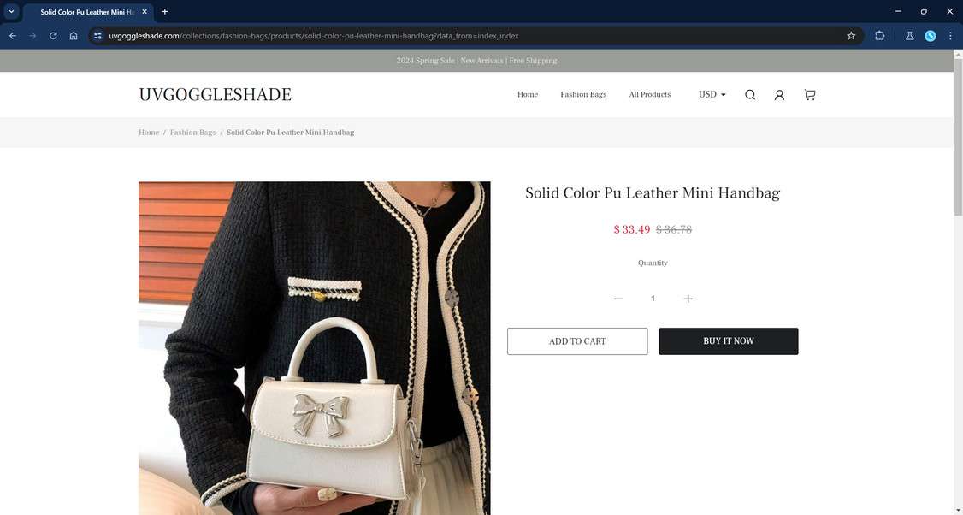Go to browser home page icon
The width and height of the screenshot is (963, 515).
(x=74, y=36)
